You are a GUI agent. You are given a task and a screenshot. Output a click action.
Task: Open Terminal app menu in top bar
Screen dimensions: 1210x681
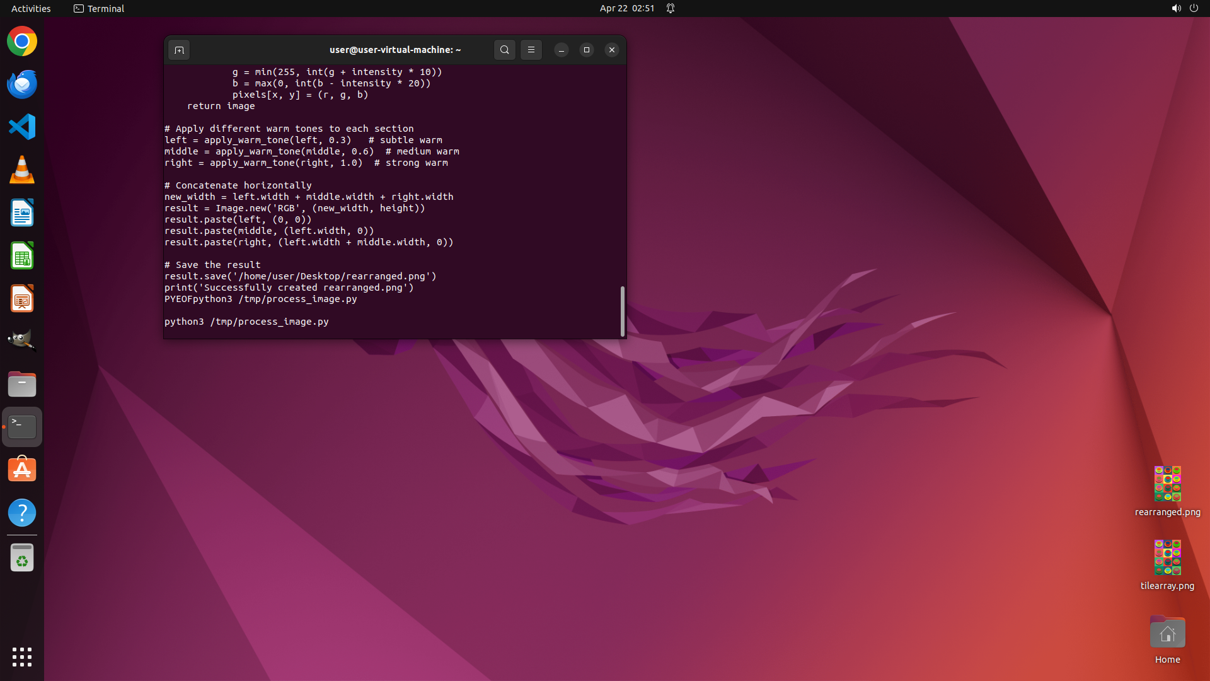[99, 8]
